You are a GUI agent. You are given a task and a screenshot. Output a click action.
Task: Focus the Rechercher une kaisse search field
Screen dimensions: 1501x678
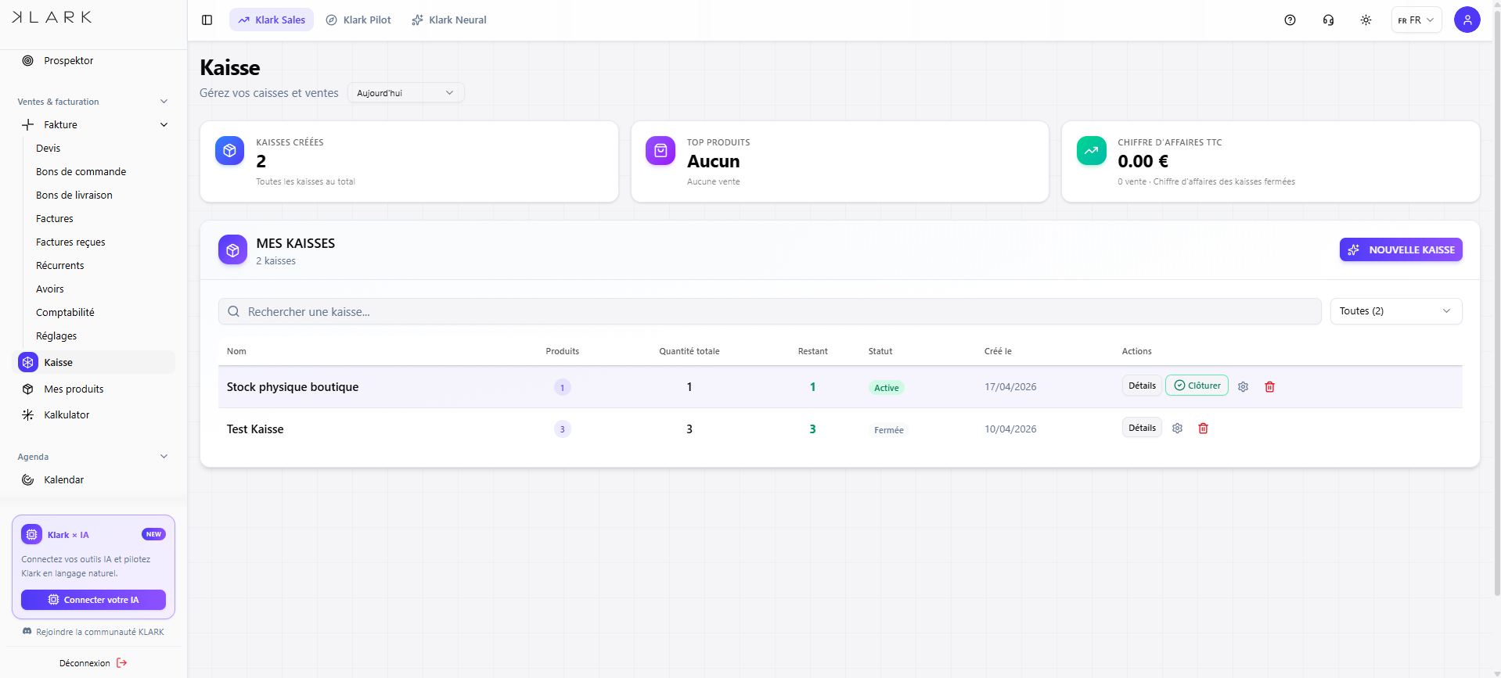[769, 311]
